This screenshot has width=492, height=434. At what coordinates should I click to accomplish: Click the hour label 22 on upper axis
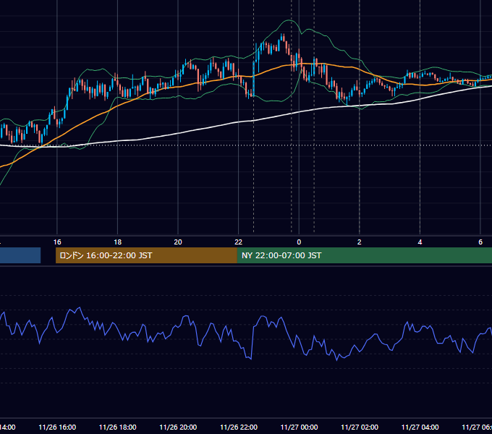click(x=239, y=242)
